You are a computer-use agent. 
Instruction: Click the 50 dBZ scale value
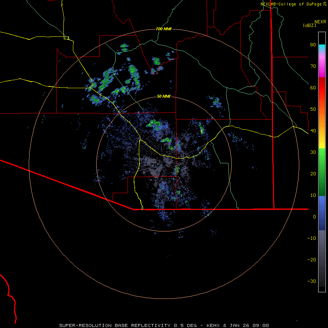[313, 109]
